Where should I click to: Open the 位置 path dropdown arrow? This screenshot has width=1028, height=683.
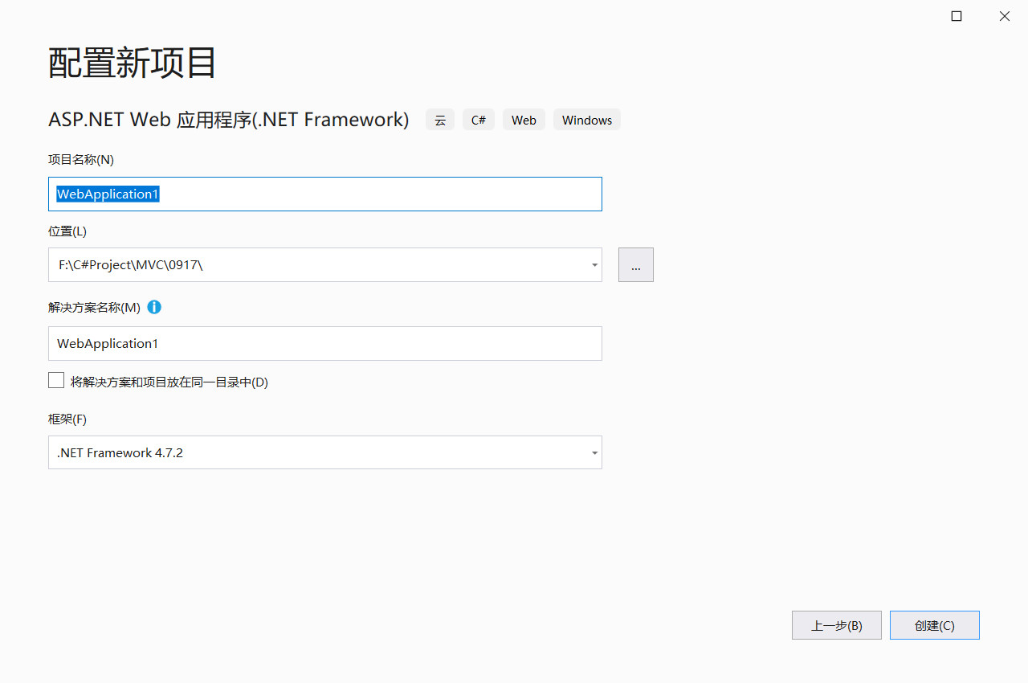coord(594,265)
